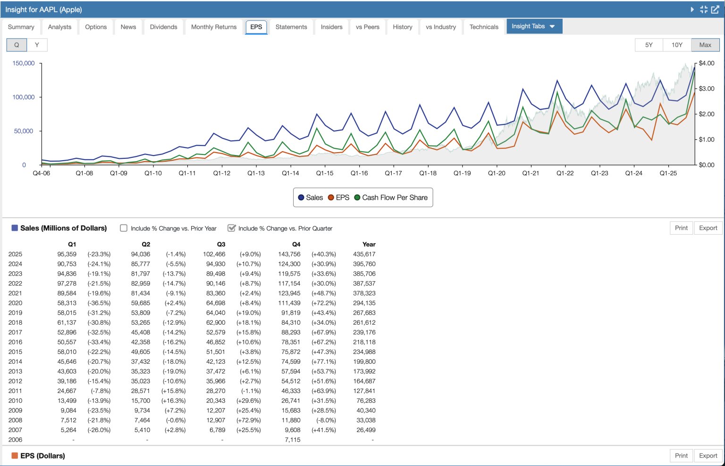The image size is (725, 466).
Task: Select the 5Y time range
Action: click(x=649, y=45)
